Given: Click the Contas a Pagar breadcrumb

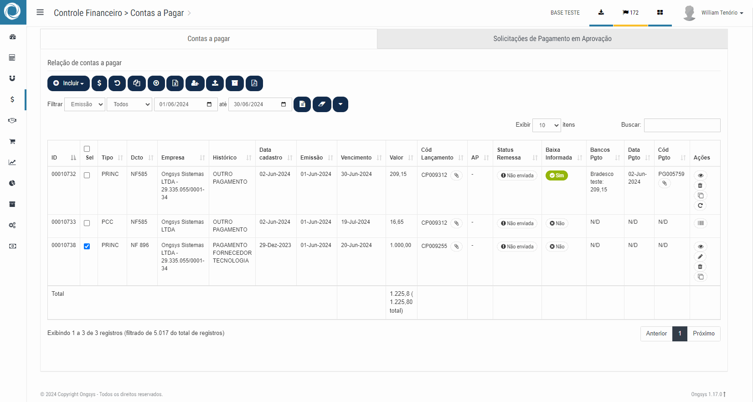Looking at the screenshot, I should coord(157,13).
